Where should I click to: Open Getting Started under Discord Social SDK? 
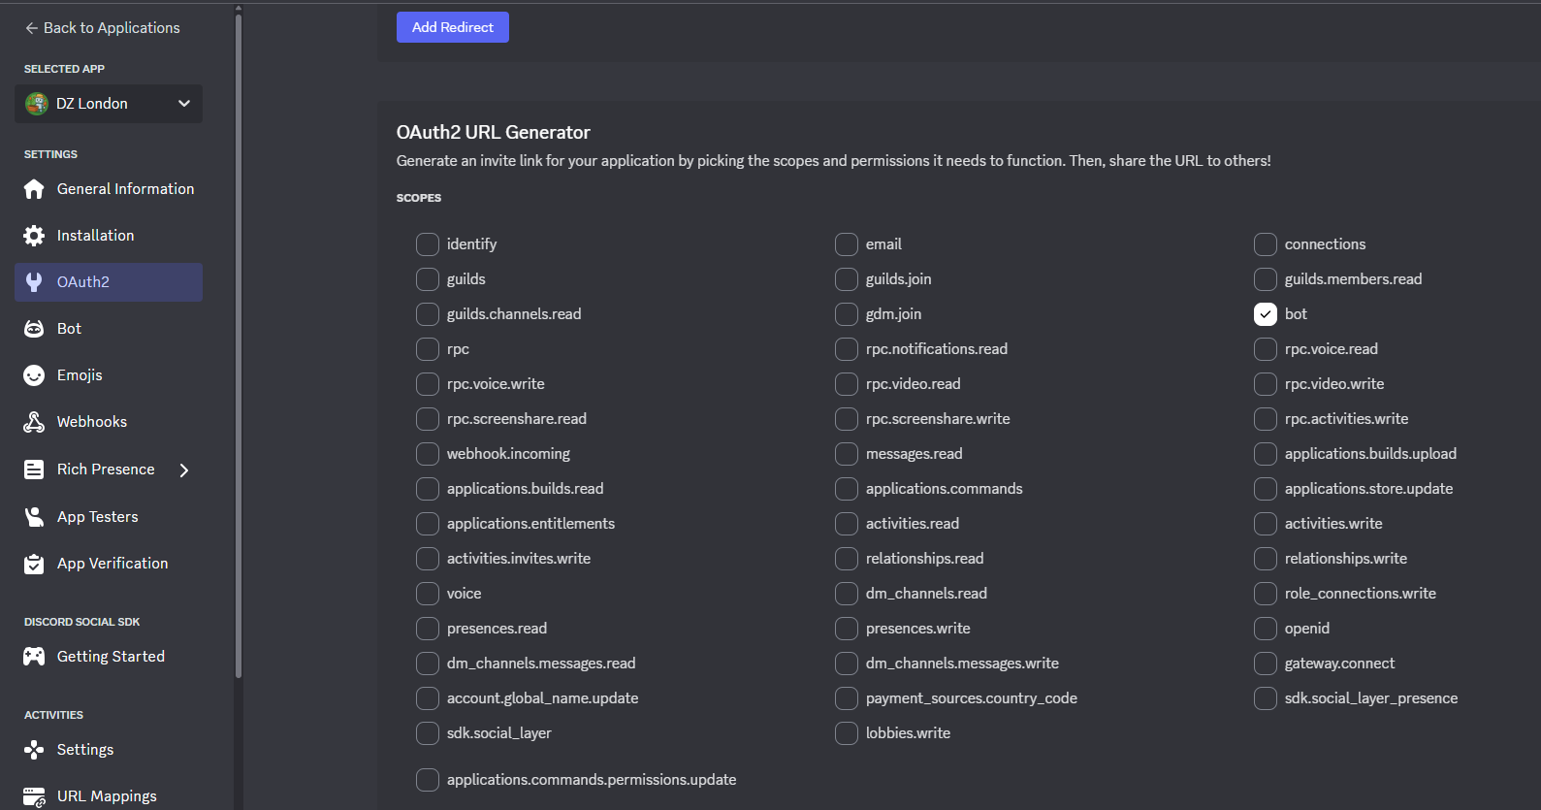[x=109, y=657]
